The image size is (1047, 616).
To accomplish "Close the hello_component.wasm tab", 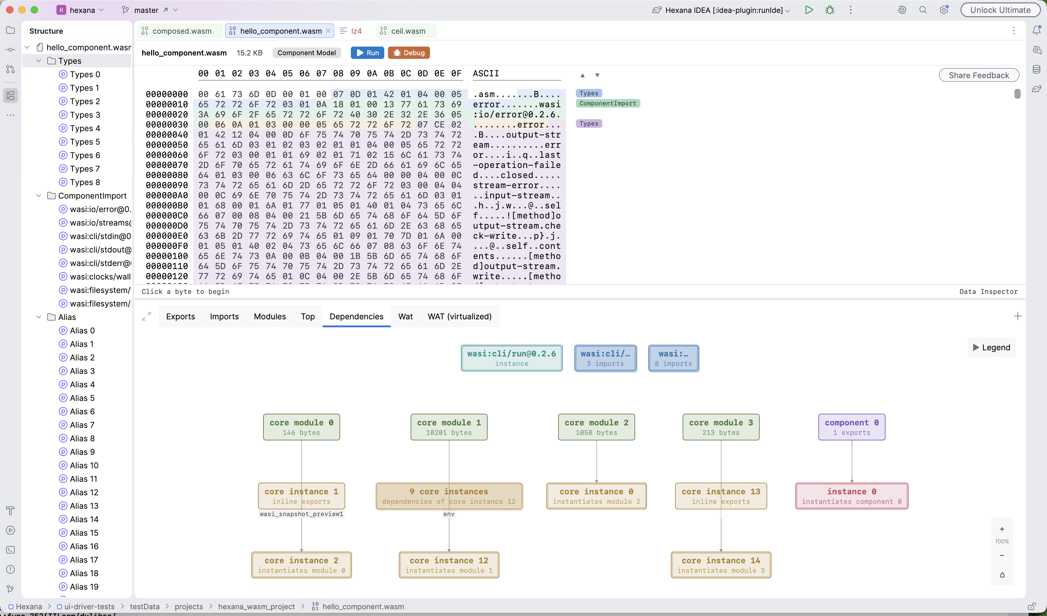I will pyautogui.click(x=328, y=31).
